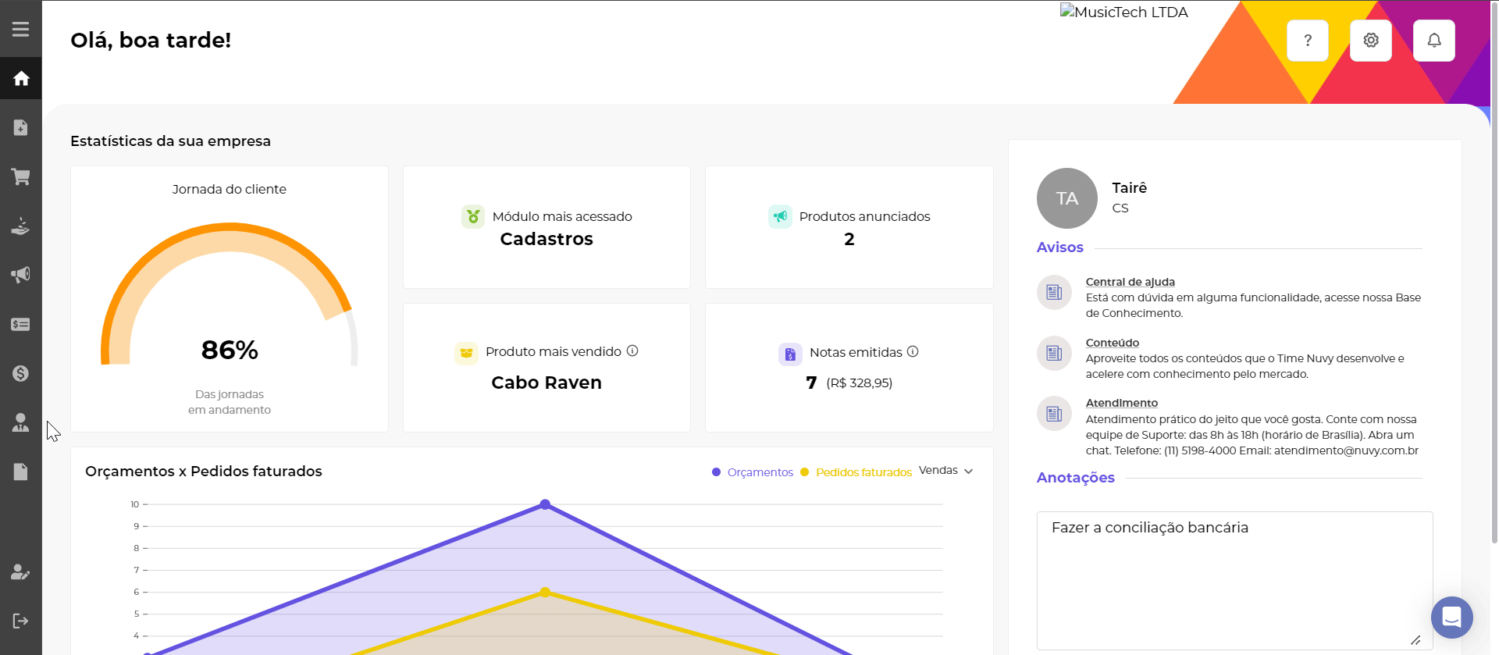The width and height of the screenshot is (1499, 655).
Task: Show info tooltip for Notas emitidas
Action: pos(913,352)
